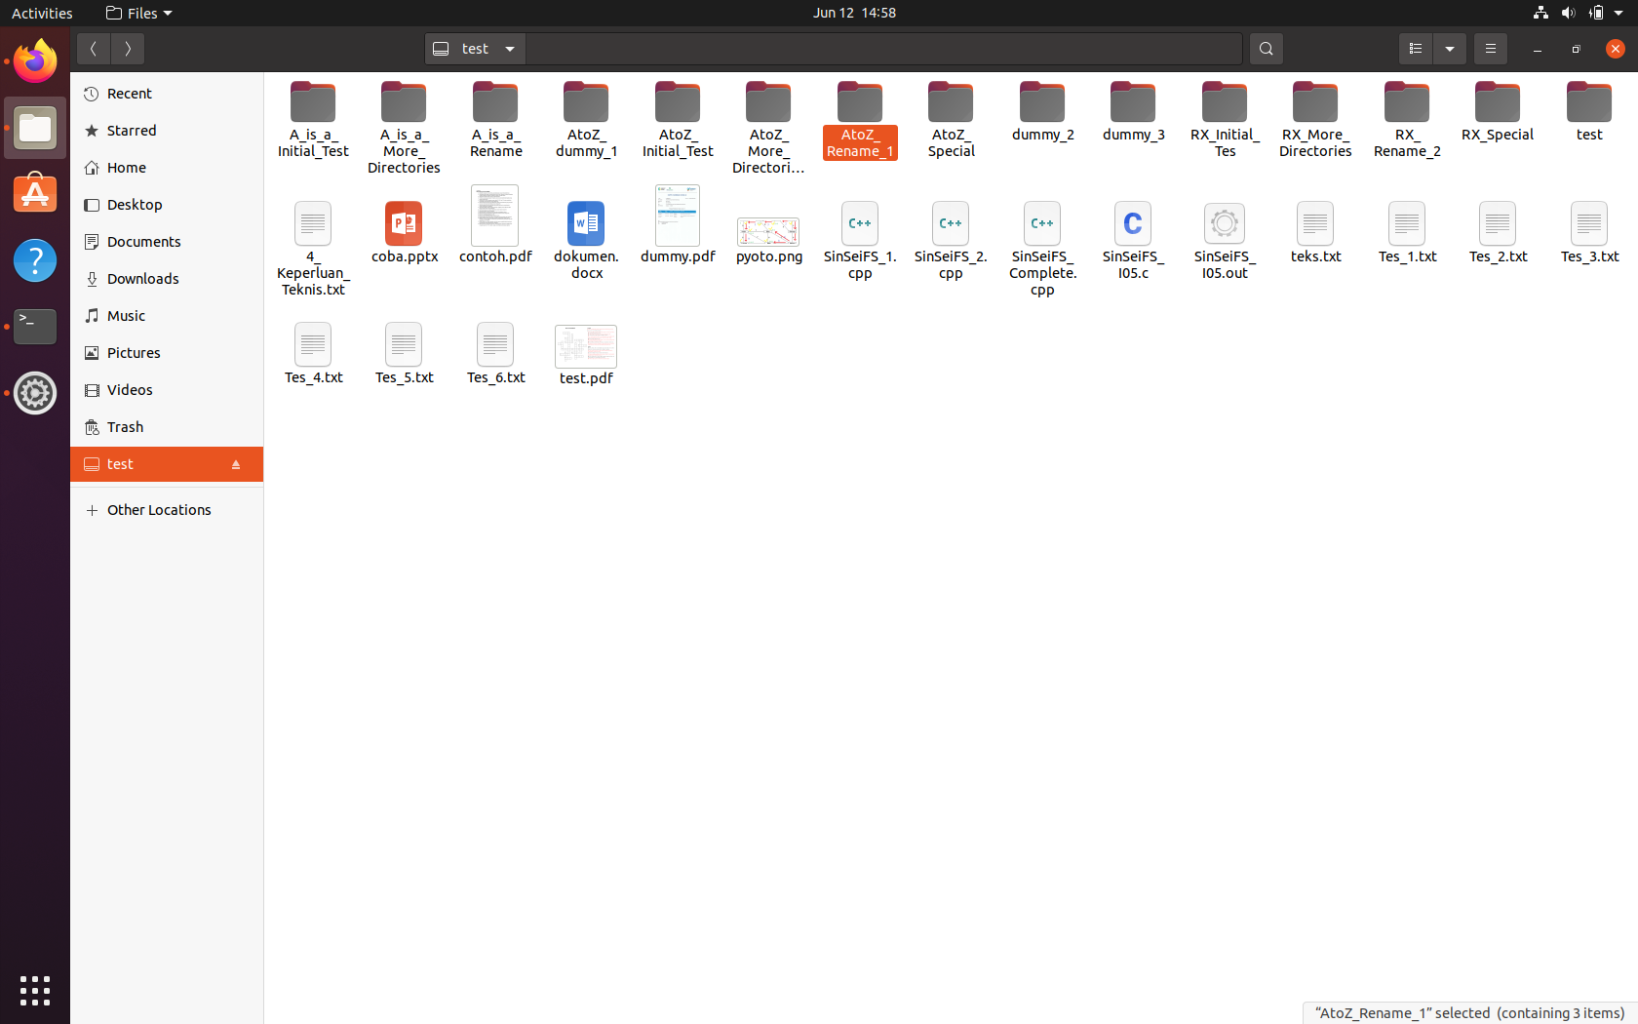Viewport: 1638px width, 1024px height.
Task: Eject the test volume
Action: [x=236, y=464]
